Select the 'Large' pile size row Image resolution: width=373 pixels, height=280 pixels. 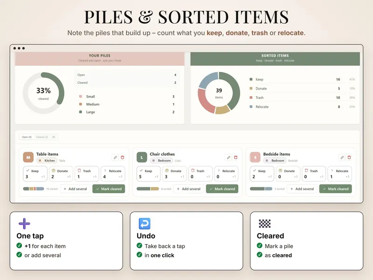click(x=127, y=112)
